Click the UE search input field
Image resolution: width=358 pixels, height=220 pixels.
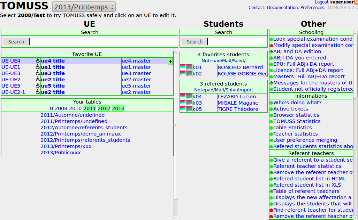pos(103,41)
